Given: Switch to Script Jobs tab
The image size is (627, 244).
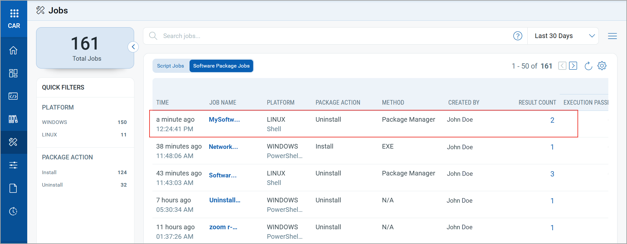Looking at the screenshot, I should pos(171,66).
